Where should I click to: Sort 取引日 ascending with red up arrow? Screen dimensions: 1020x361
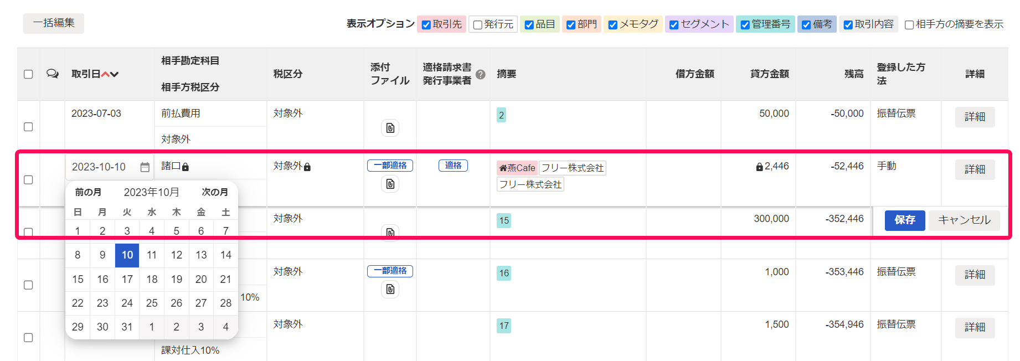point(105,74)
